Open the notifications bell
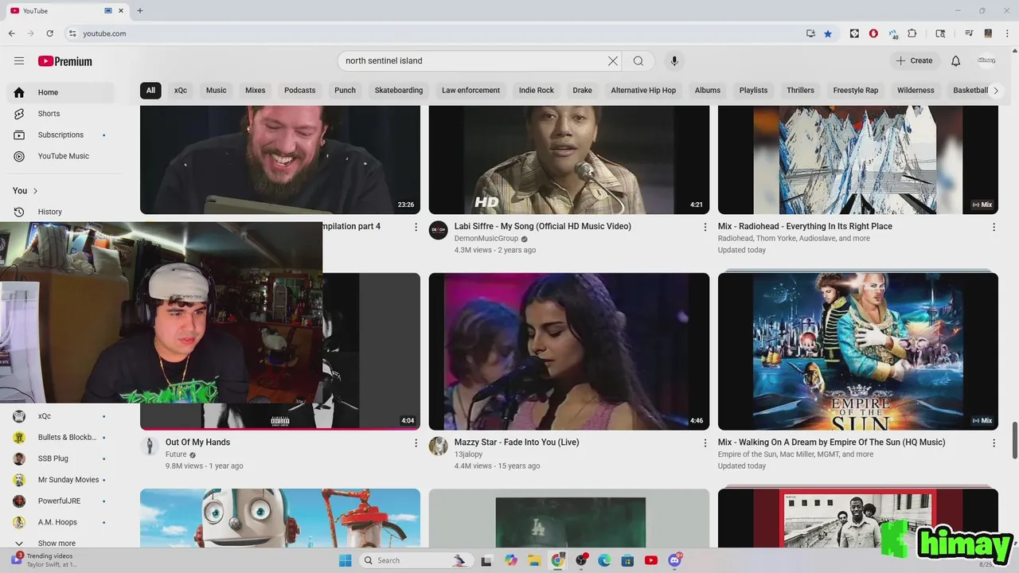Viewport: 1019px width, 573px height. click(x=956, y=61)
